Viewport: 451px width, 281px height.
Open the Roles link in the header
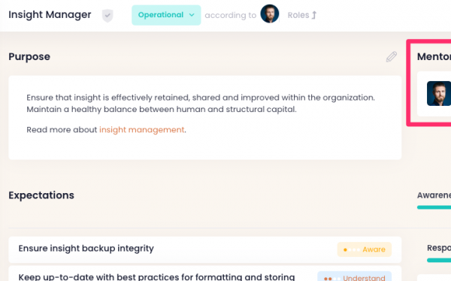point(302,15)
